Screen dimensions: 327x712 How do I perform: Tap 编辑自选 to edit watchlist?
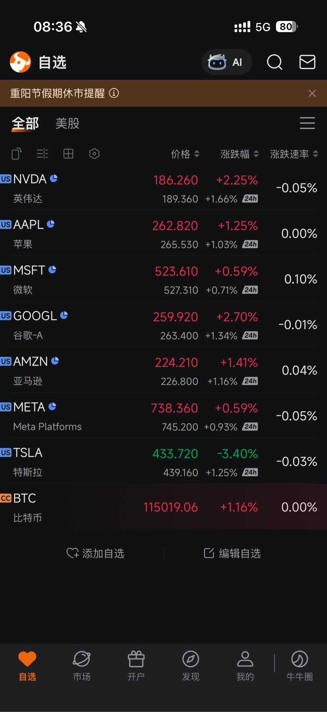point(232,553)
